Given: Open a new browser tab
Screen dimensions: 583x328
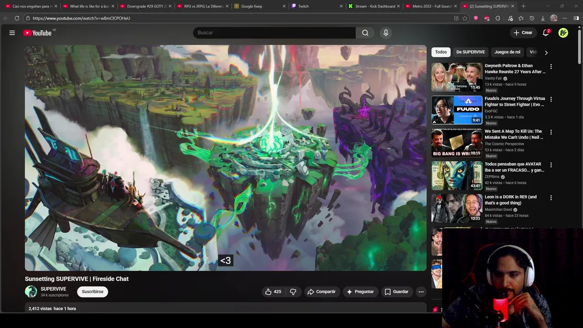Looking at the screenshot, I should click(x=523, y=6).
